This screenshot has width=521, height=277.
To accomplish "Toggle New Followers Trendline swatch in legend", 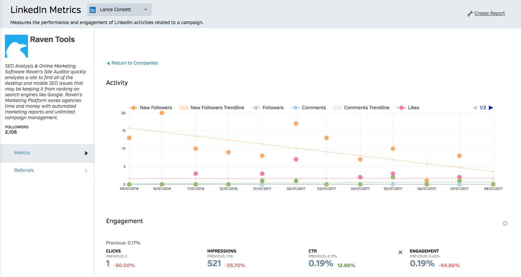I will click(185, 108).
